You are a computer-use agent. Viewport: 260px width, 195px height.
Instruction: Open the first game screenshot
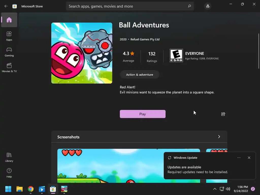[129, 166]
